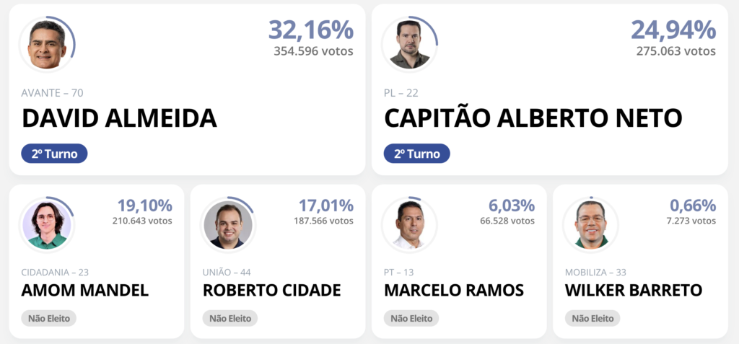Click the 17,01% result for Roberto Cidade

click(325, 206)
